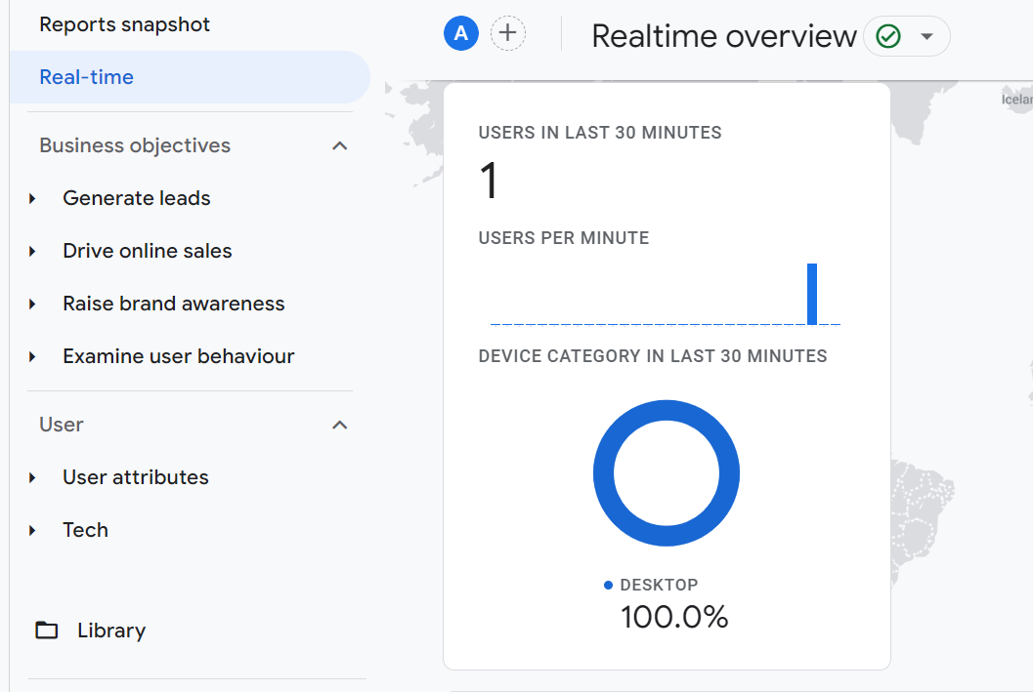Expand Raise brand awareness triangle

click(x=33, y=305)
